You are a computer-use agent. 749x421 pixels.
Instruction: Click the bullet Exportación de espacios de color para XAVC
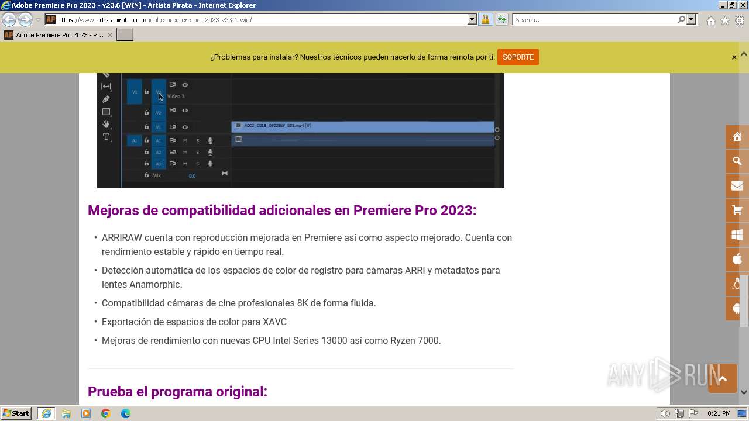coord(194,322)
